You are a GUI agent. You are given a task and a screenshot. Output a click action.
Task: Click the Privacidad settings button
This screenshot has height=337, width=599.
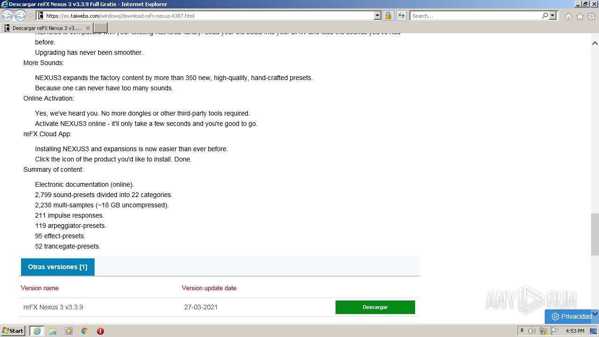[x=571, y=316]
